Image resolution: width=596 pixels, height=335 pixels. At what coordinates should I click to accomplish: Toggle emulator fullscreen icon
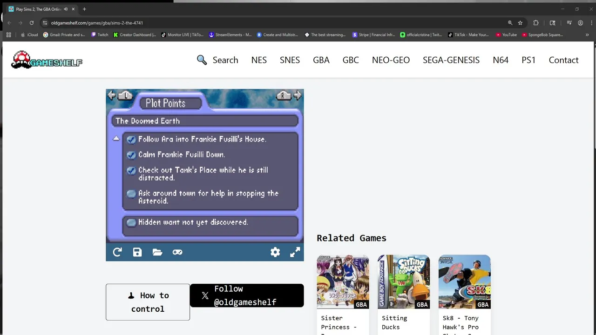coord(295,252)
